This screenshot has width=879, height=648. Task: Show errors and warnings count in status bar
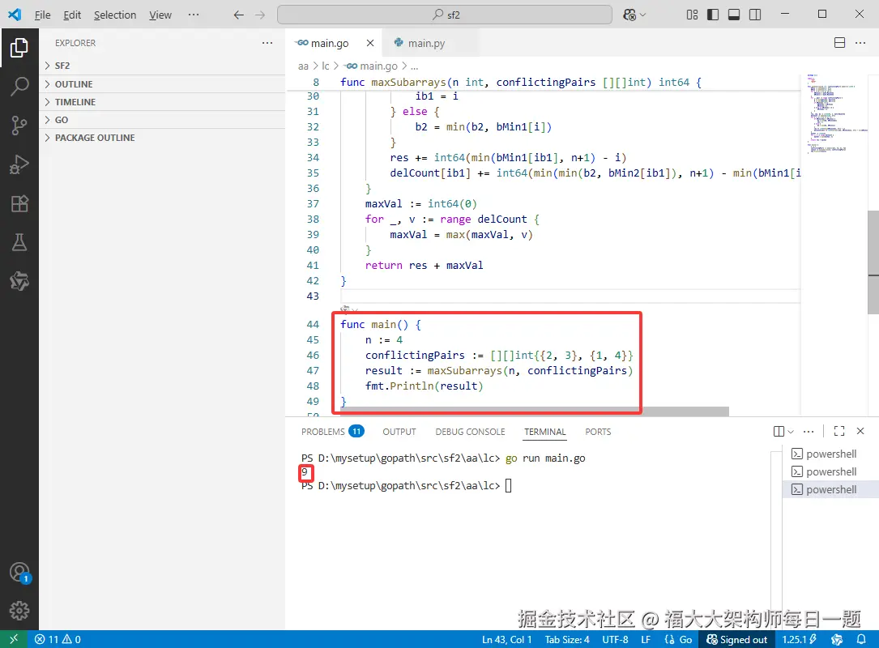coord(58,639)
